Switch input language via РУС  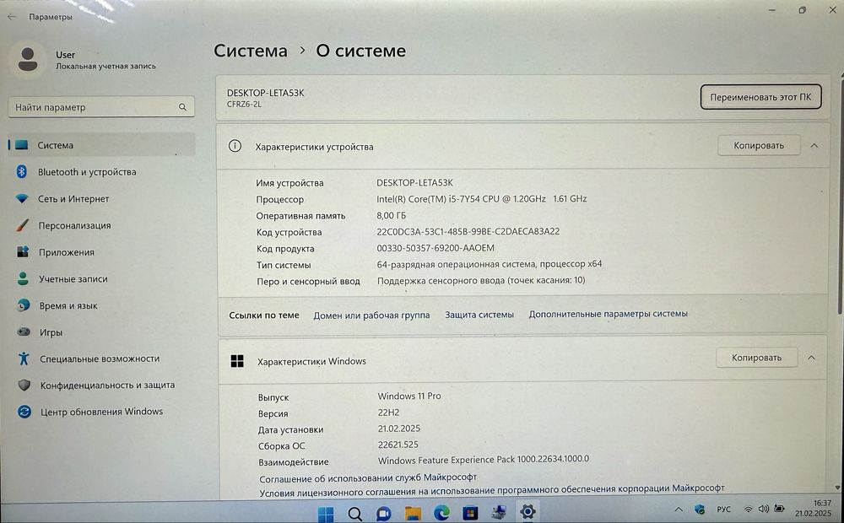pyautogui.click(x=724, y=509)
